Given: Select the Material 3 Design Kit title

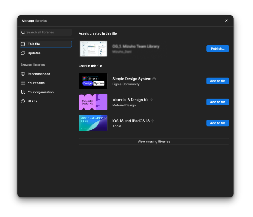Looking at the screenshot, I should pyautogui.click(x=130, y=100).
